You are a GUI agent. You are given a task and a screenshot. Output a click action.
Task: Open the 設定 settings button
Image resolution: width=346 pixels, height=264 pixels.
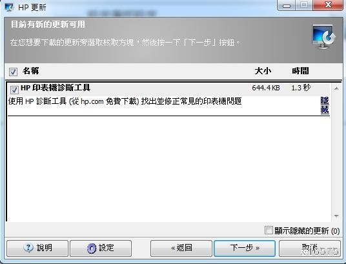[101, 248]
